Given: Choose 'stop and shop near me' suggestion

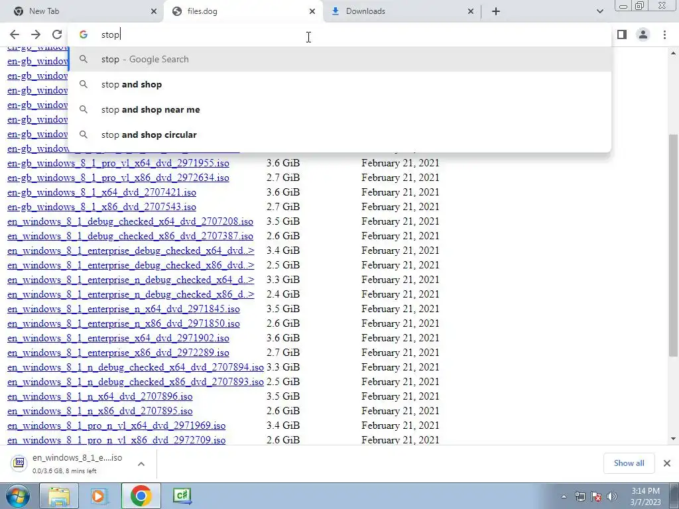Looking at the screenshot, I should pyautogui.click(x=339, y=109).
